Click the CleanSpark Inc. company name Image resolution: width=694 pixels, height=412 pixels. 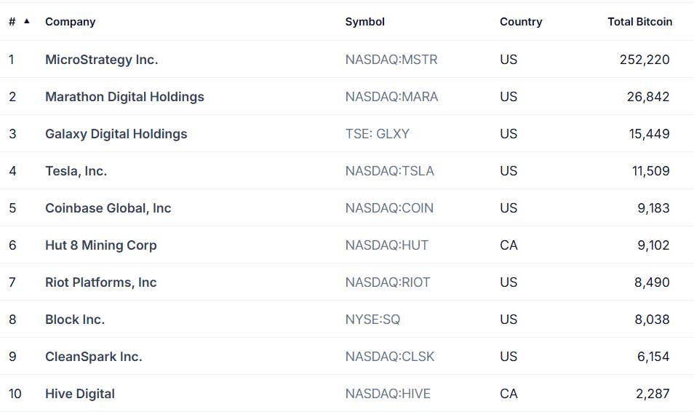[x=94, y=357]
